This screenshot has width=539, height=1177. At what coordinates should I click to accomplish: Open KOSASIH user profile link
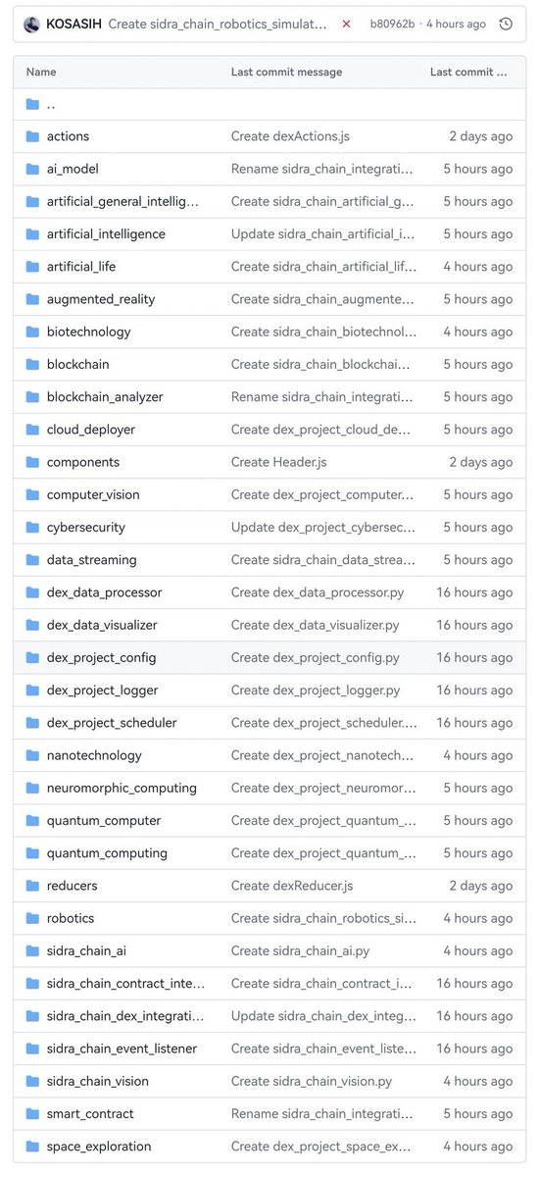[x=73, y=24]
